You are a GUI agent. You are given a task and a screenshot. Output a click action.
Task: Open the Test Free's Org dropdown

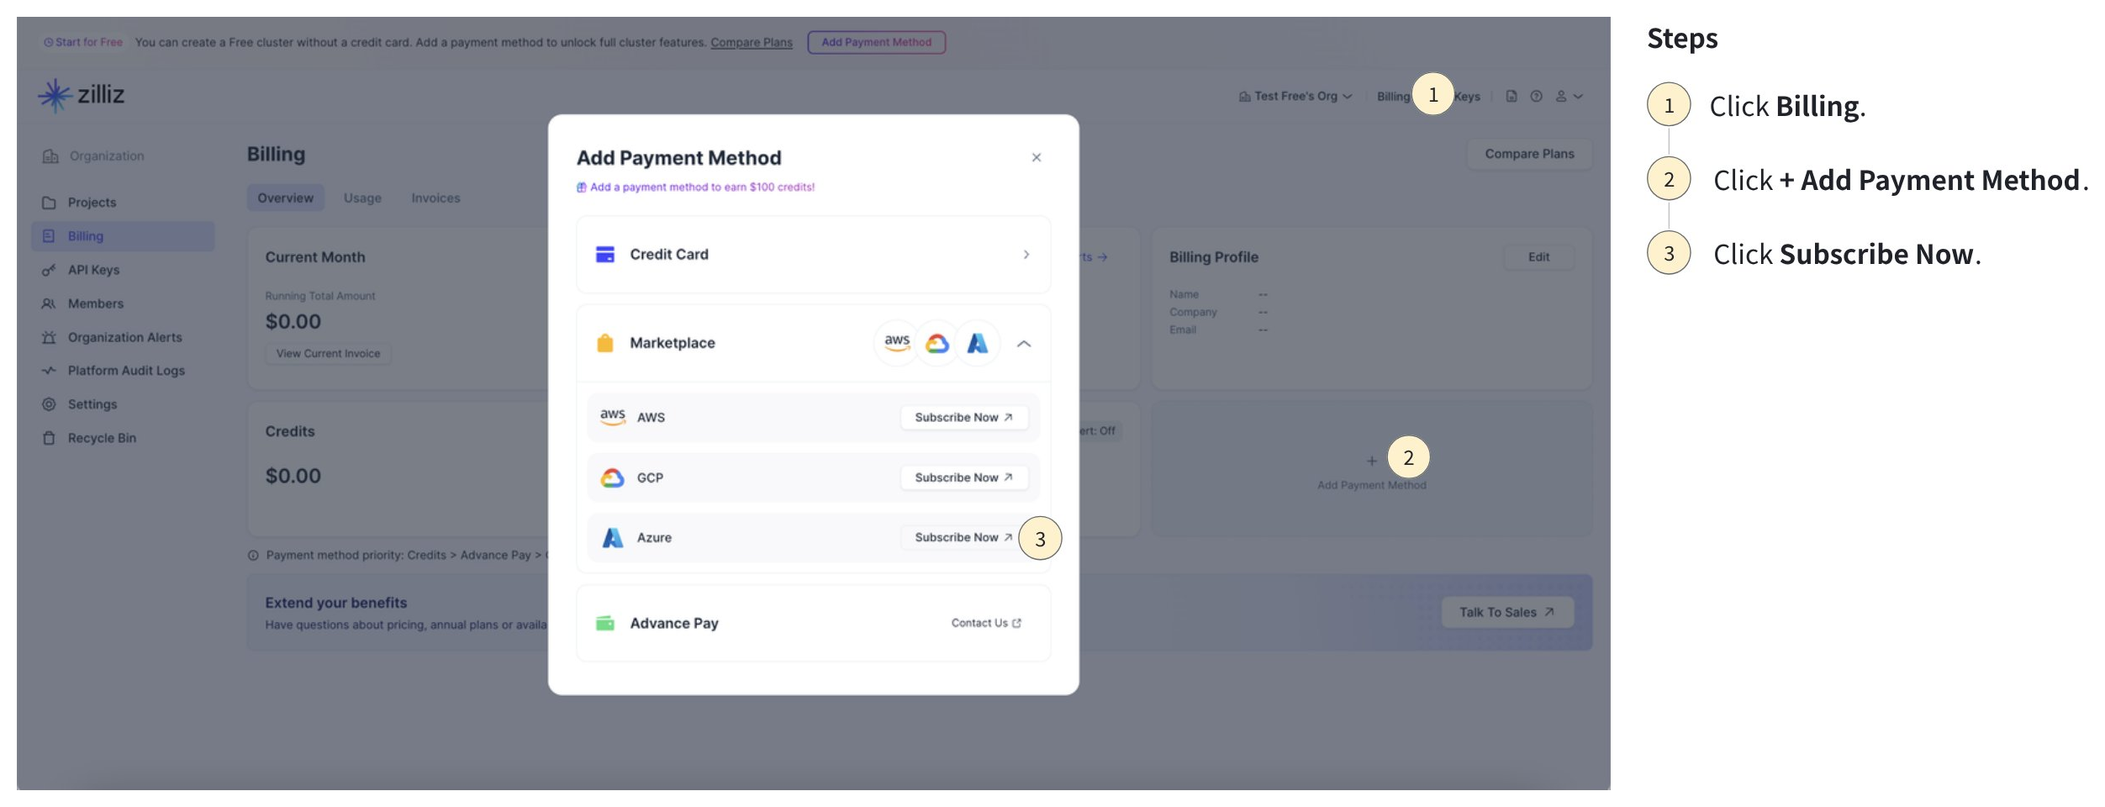pyautogui.click(x=1295, y=97)
